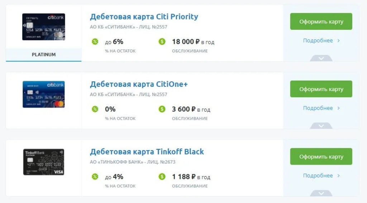Click percent icon on Citi Priority card

coord(95,42)
